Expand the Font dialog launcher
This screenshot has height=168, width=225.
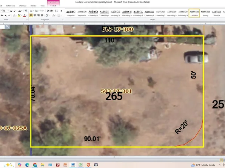coord(27,20)
